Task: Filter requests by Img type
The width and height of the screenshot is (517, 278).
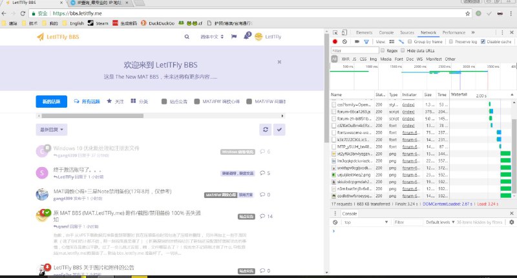Action: (373, 59)
